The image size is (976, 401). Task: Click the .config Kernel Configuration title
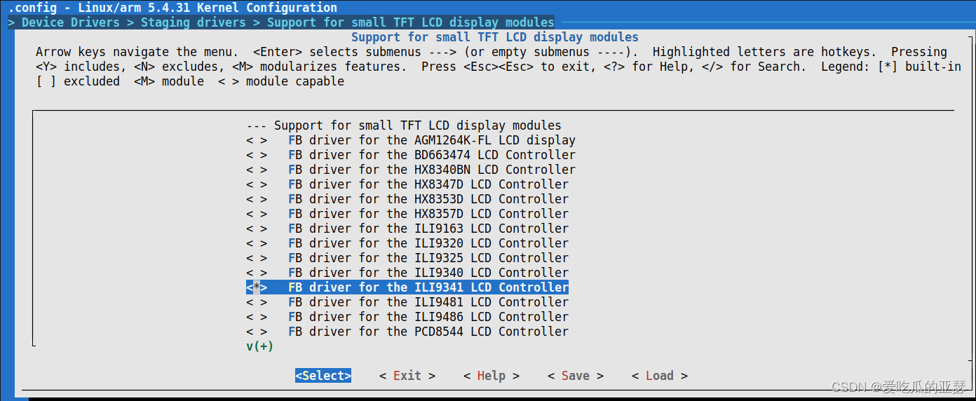point(172,8)
